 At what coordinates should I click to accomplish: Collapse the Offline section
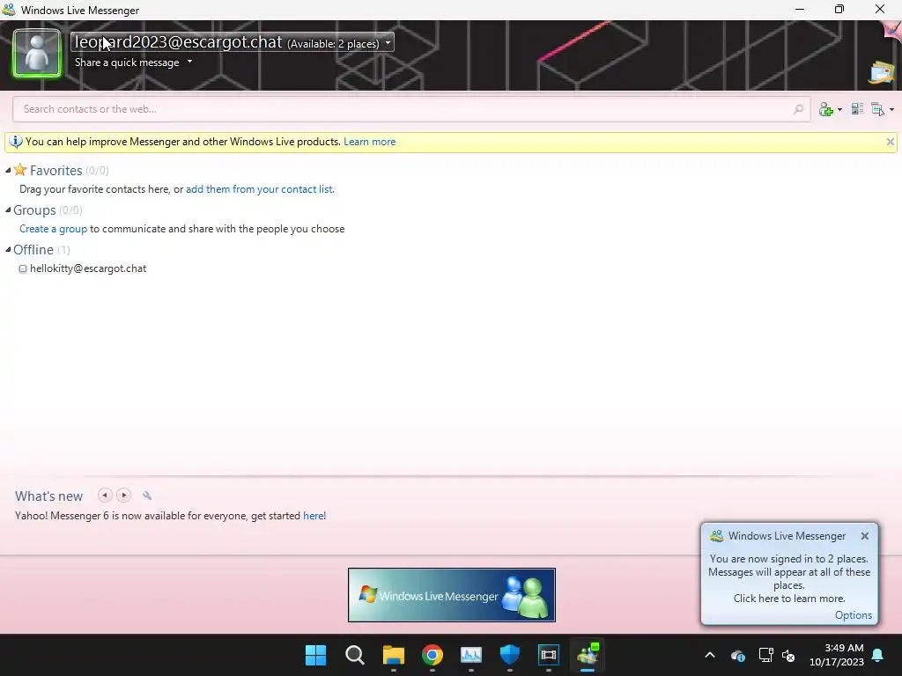click(8, 250)
